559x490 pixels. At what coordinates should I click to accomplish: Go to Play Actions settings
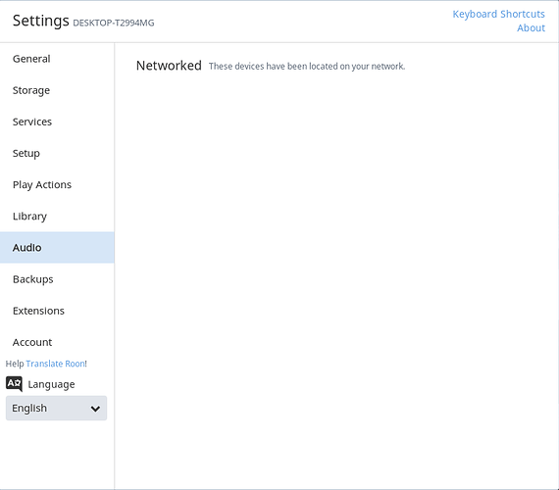coord(57,184)
